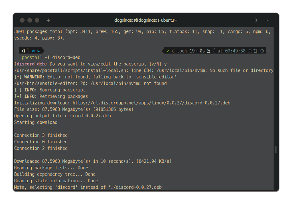Viewport: 292px width, 204px height.
Task: Click the green checkmark status icon
Action: coord(168,51)
